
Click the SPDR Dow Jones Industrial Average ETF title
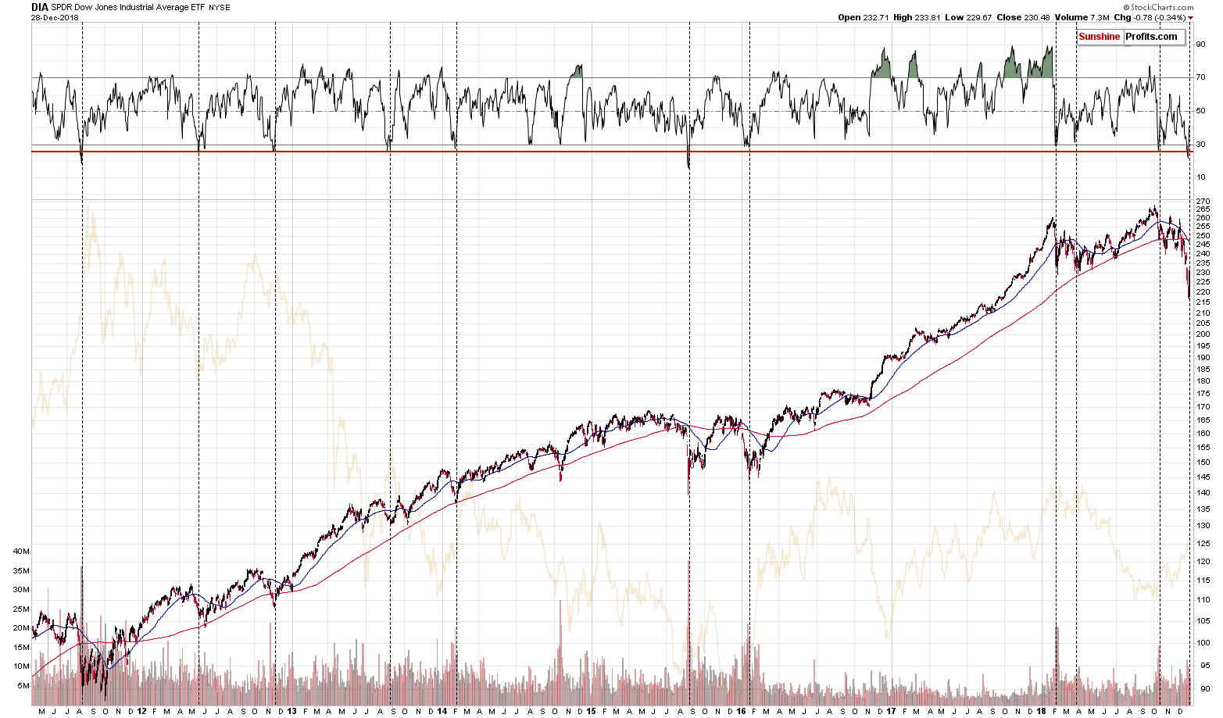pyautogui.click(x=127, y=7)
